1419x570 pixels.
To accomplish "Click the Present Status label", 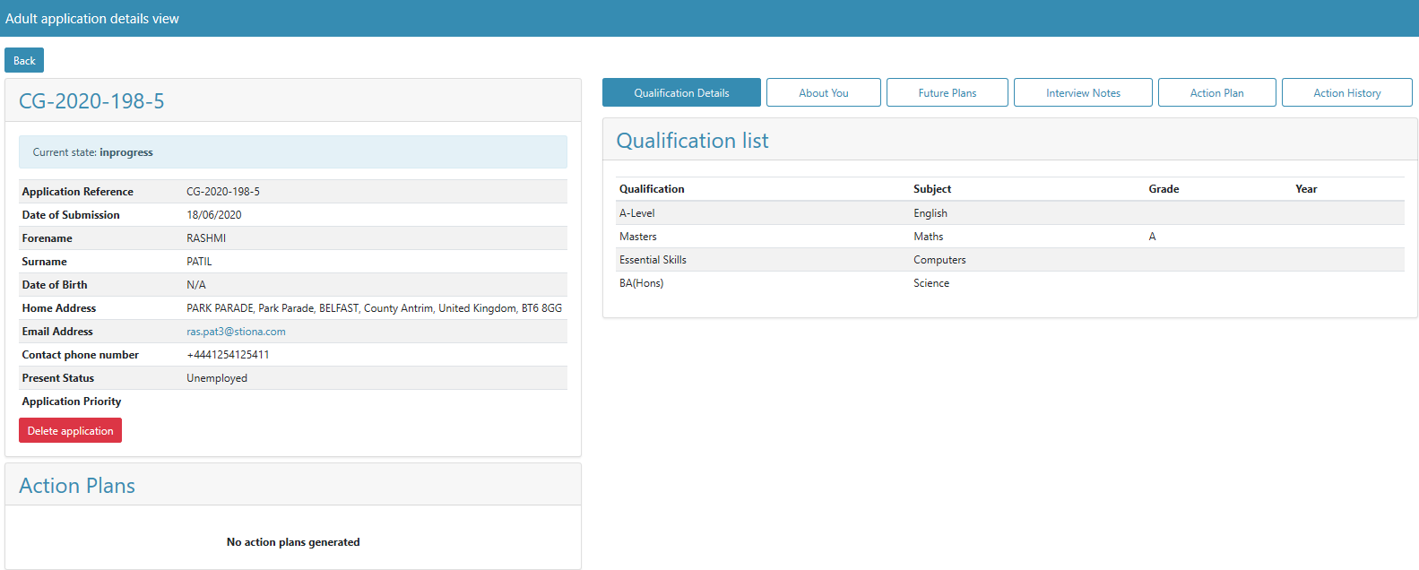I will pos(58,378).
